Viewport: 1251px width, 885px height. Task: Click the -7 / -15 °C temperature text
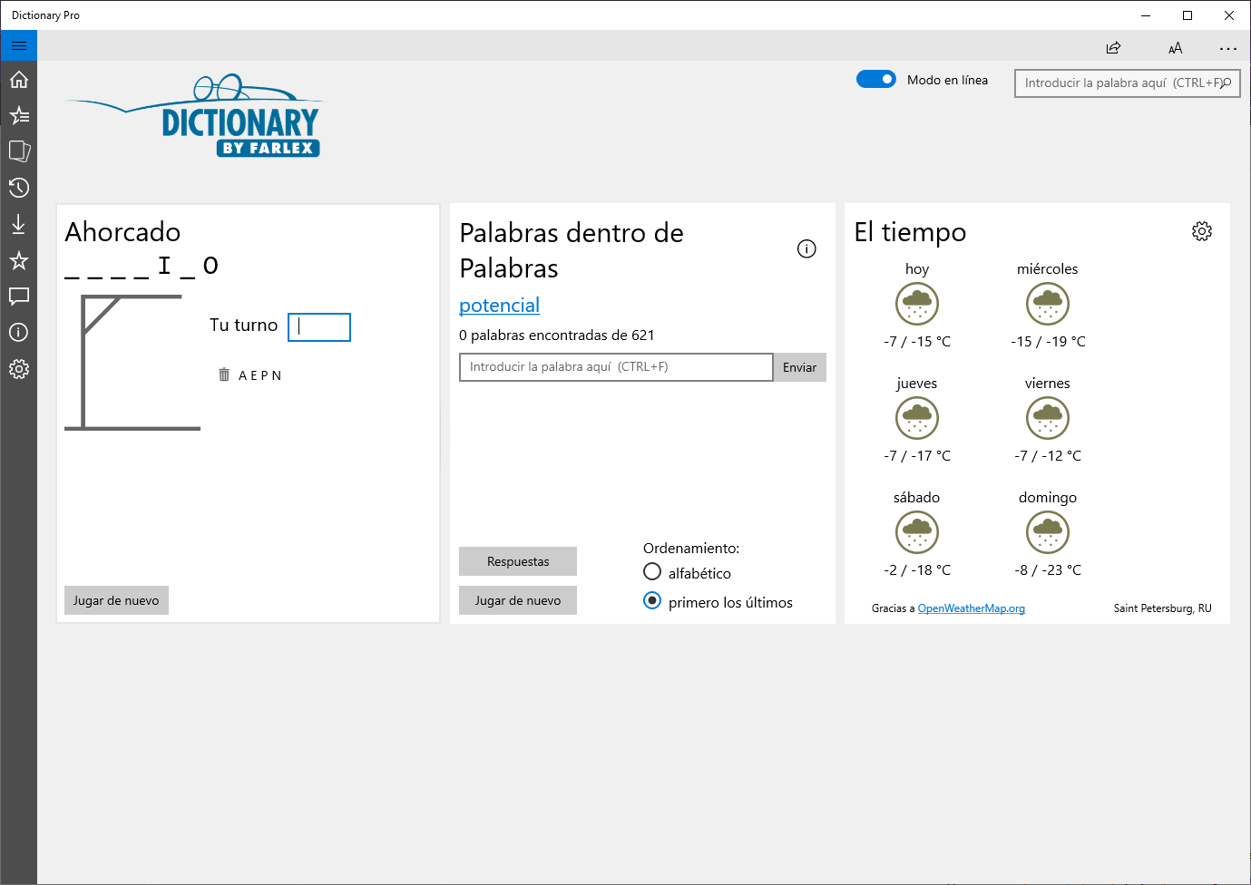click(917, 342)
